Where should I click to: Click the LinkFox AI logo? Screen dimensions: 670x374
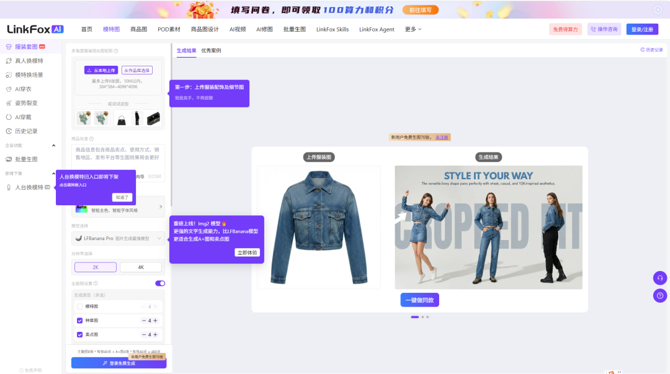pos(35,29)
